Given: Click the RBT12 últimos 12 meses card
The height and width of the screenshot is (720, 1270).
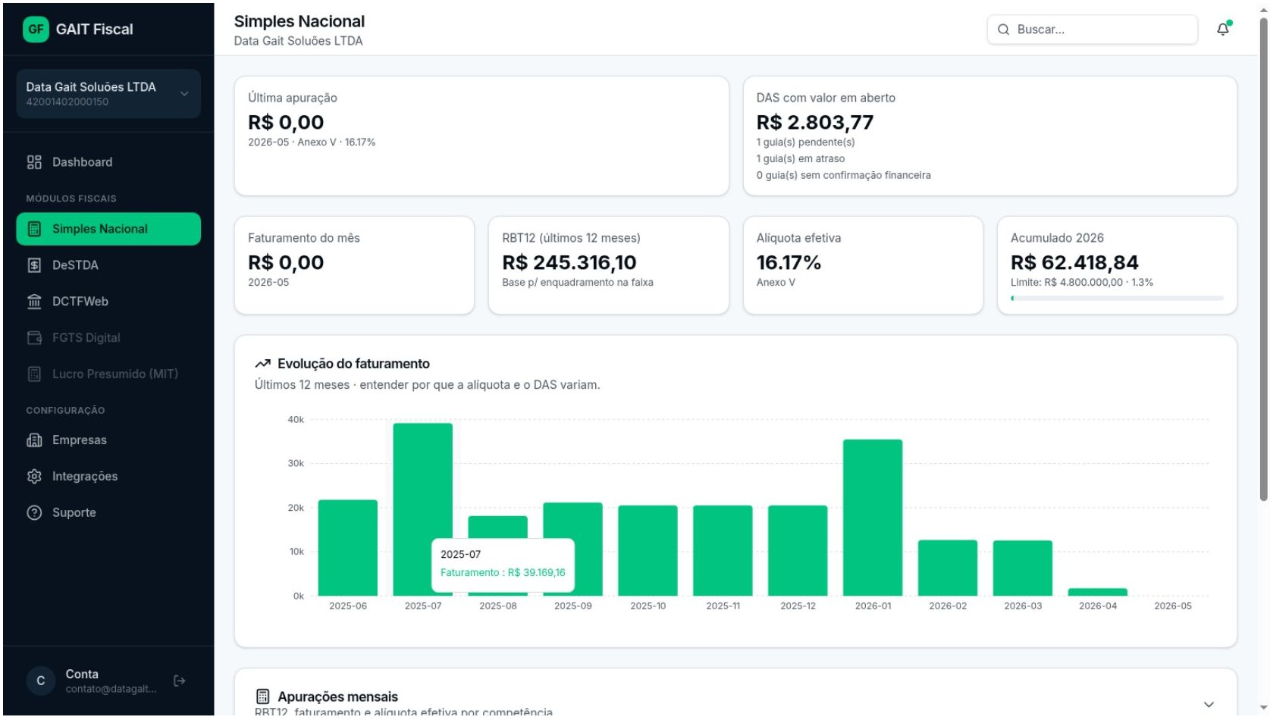Looking at the screenshot, I should tap(609, 265).
